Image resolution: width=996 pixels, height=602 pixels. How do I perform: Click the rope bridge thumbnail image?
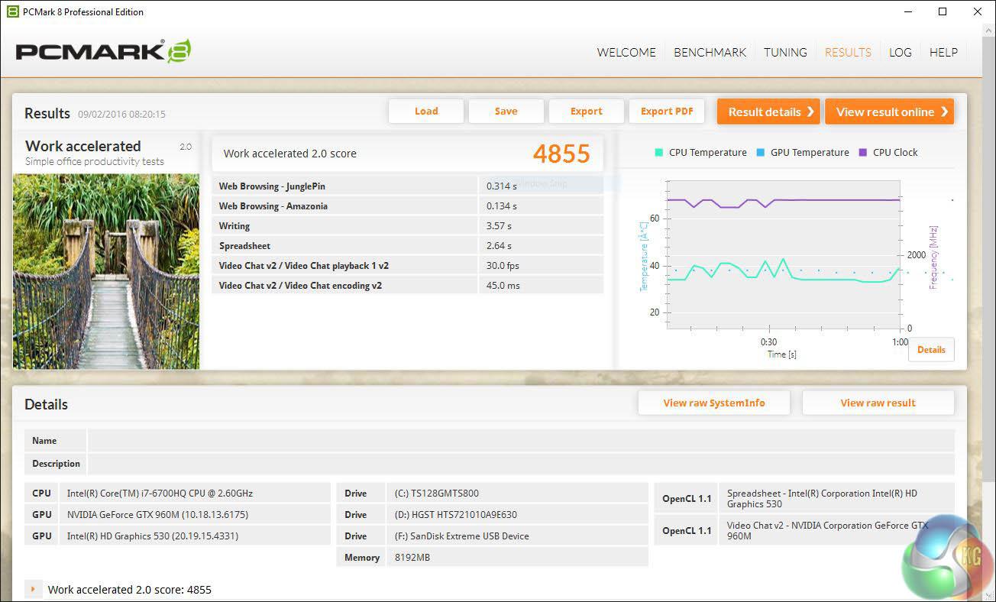point(106,272)
